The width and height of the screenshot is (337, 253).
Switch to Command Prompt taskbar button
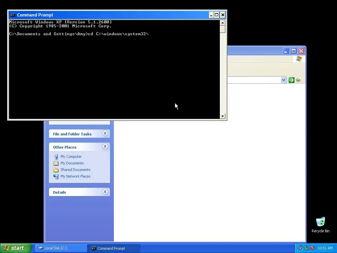[x=114, y=248]
